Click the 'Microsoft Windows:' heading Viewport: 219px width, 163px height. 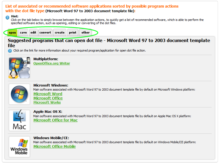point(51,85)
